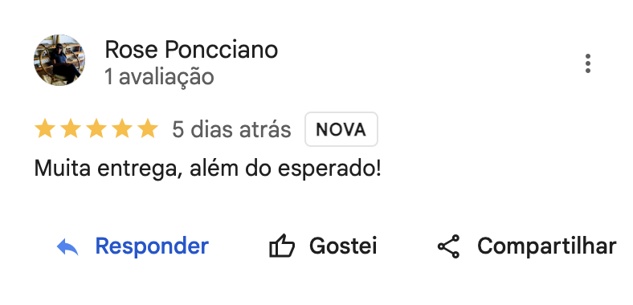Image resolution: width=633 pixels, height=305 pixels.
Task: Select the 'Compartilhar' share label
Action: coord(546,246)
